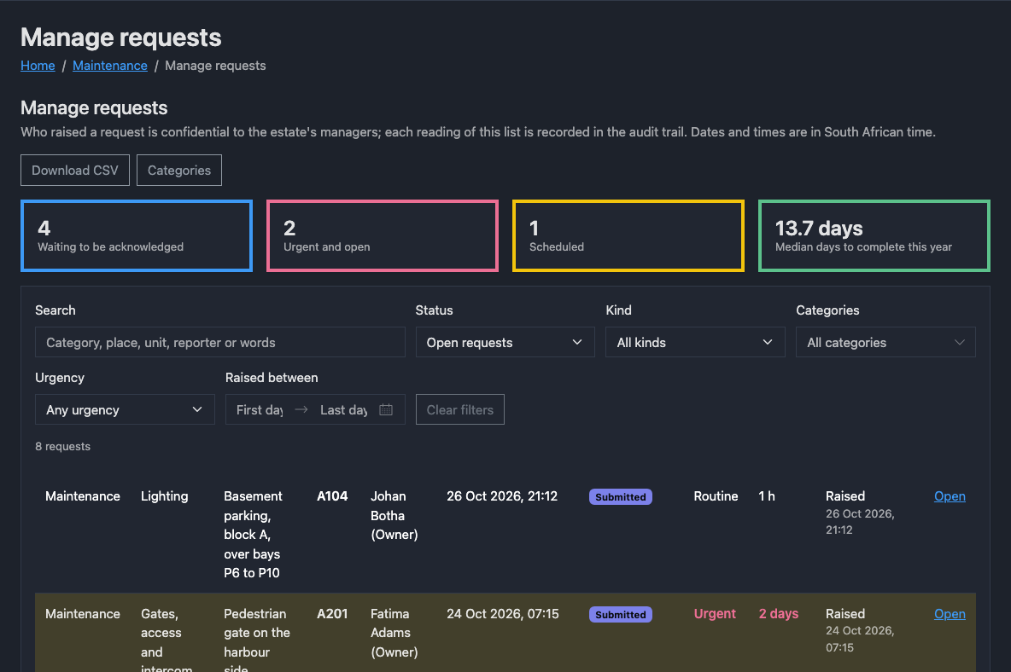This screenshot has height=672, width=1011.
Task: Click the Submitted badge in Fatima Adams's row
Action: tap(620, 615)
